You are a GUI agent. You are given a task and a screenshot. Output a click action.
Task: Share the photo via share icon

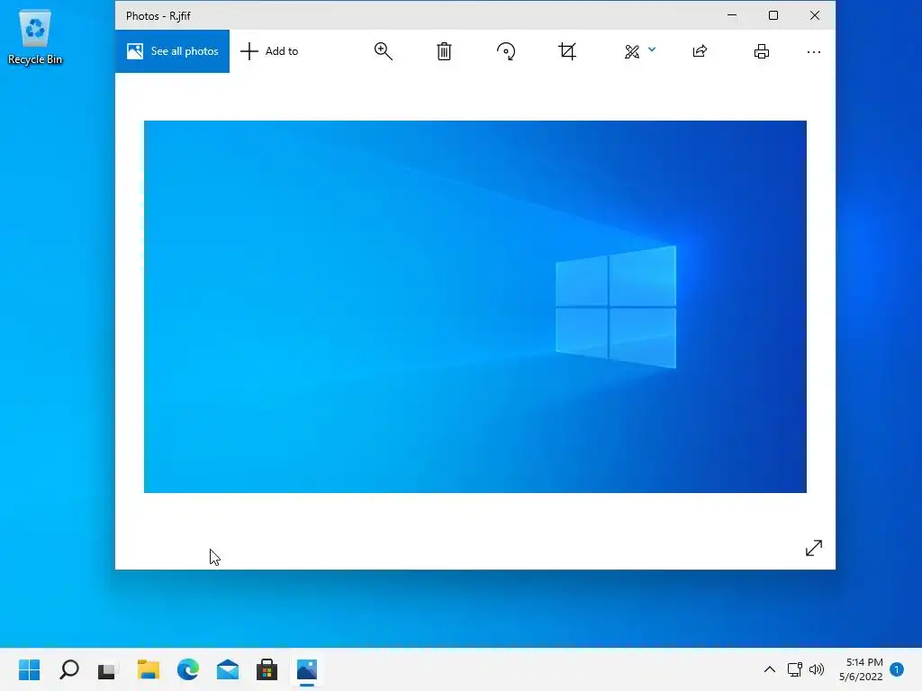click(700, 51)
